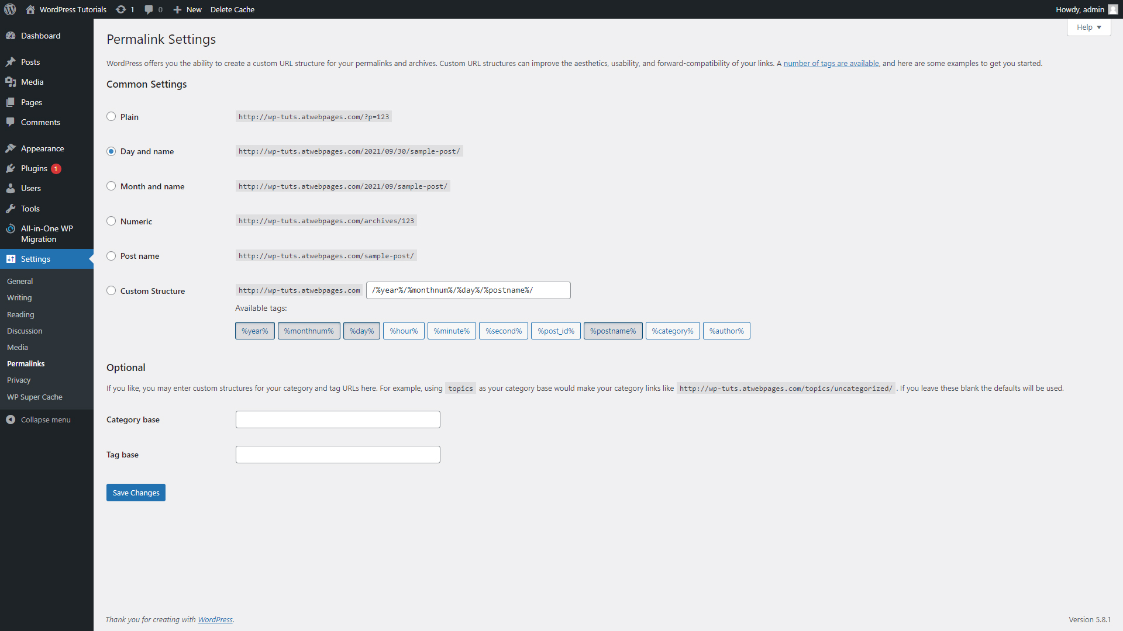Add the %hour% tag

click(404, 331)
